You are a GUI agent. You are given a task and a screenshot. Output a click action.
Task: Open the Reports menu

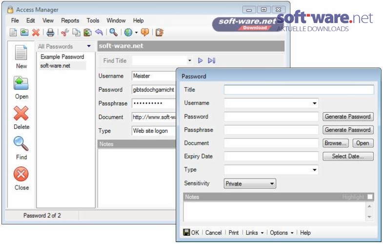[70, 20]
